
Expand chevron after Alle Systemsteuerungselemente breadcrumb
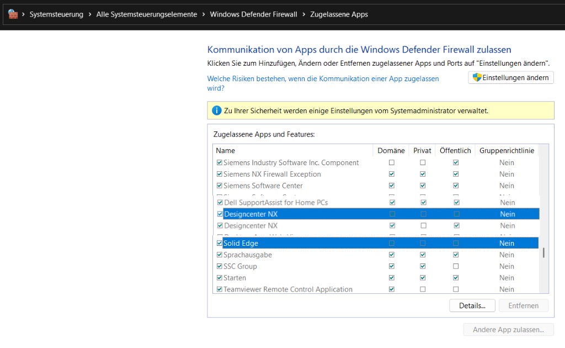[204, 14]
